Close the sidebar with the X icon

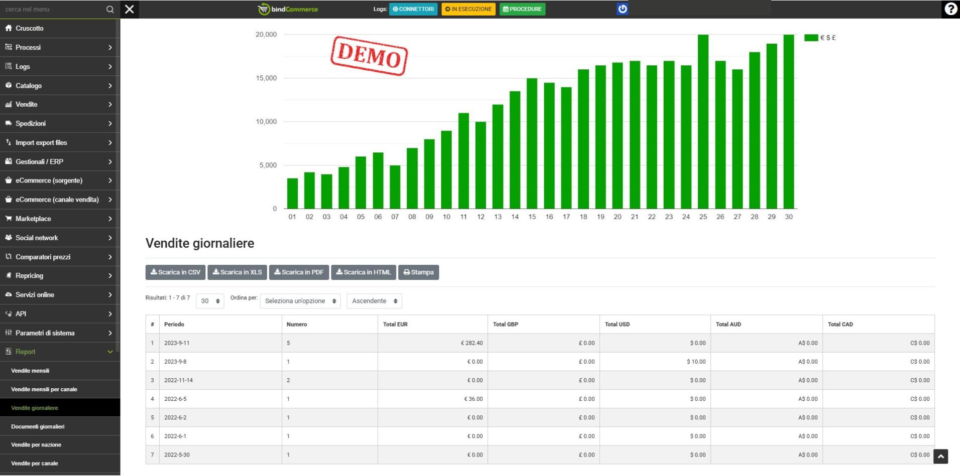pyautogui.click(x=130, y=10)
